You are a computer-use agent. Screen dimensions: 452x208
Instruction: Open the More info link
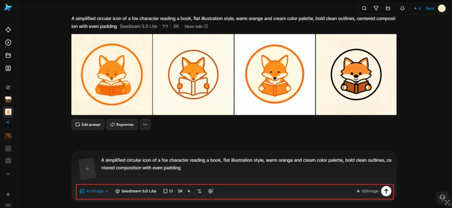pos(196,26)
